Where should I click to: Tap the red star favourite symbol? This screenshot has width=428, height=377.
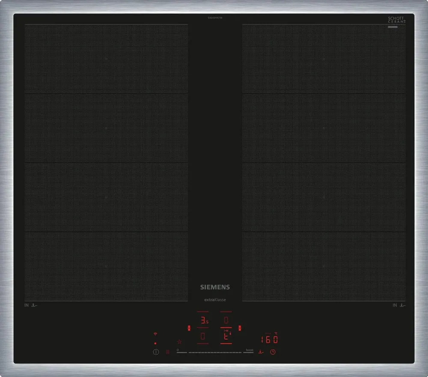[x=179, y=341]
